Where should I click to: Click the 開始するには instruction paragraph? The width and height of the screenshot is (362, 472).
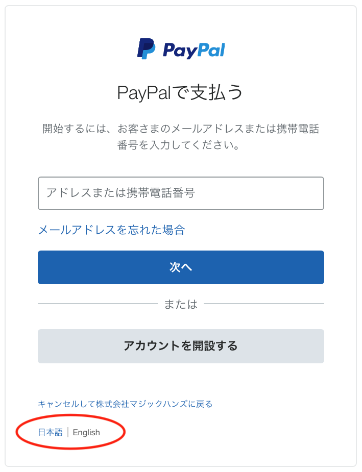(181, 137)
